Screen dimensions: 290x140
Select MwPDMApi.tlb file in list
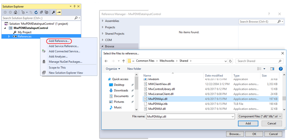[211, 104]
